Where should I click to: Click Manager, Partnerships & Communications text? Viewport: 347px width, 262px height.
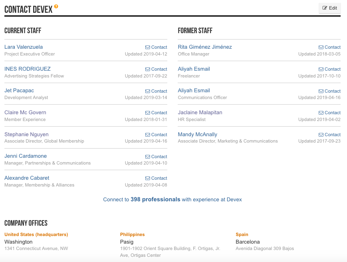coord(48,163)
